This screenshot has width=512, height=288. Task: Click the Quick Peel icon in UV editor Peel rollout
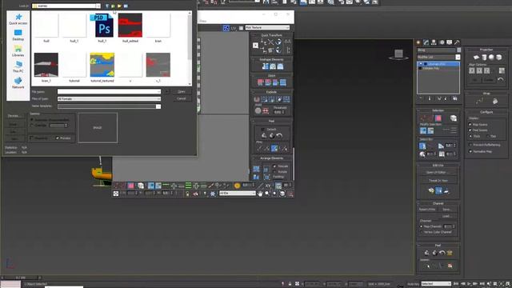point(264,136)
